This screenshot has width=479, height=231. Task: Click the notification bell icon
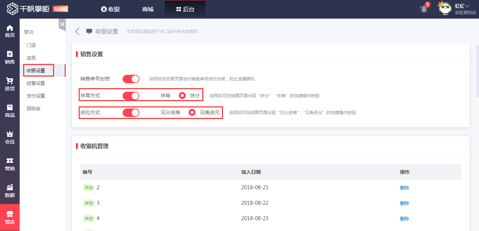tap(424, 9)
